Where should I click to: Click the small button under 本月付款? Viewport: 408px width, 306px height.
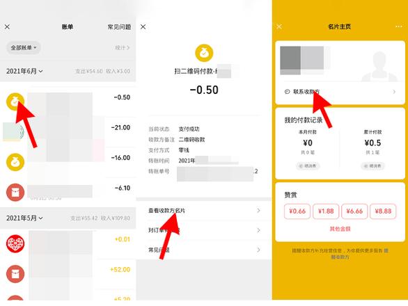coord(308,166)
